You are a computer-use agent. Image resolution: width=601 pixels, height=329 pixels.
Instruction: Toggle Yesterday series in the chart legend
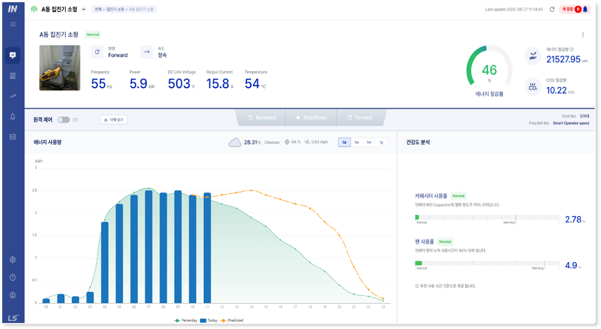[186, 320]
